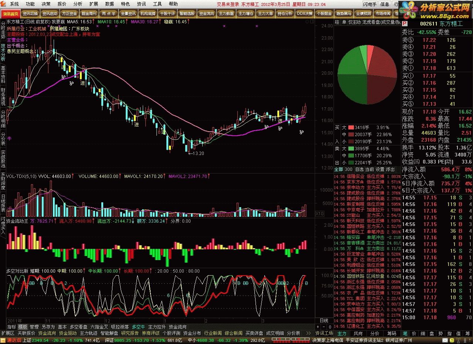Screen dimensions: 473x344
Task: Click the green swatch beside 22041手
Action: (x=351, y=163)
